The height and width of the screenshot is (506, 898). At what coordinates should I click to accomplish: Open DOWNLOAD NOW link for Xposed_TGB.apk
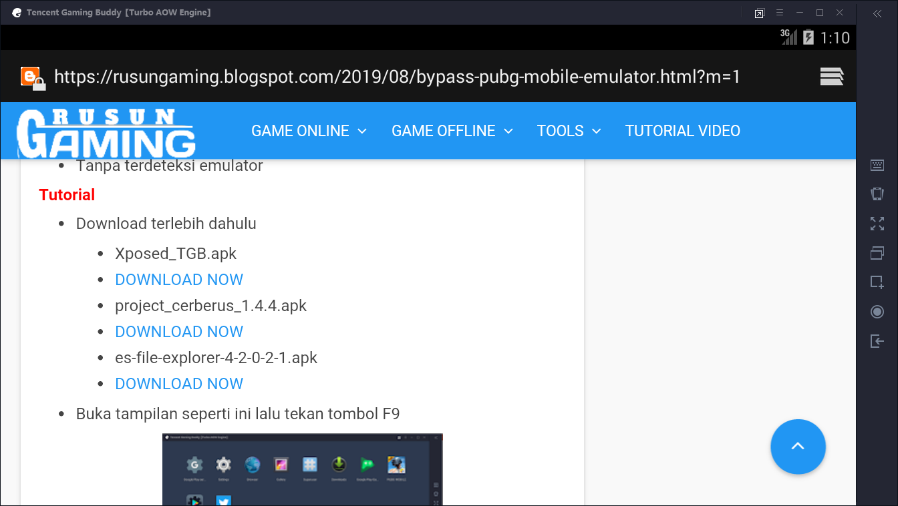pos(179,279)
